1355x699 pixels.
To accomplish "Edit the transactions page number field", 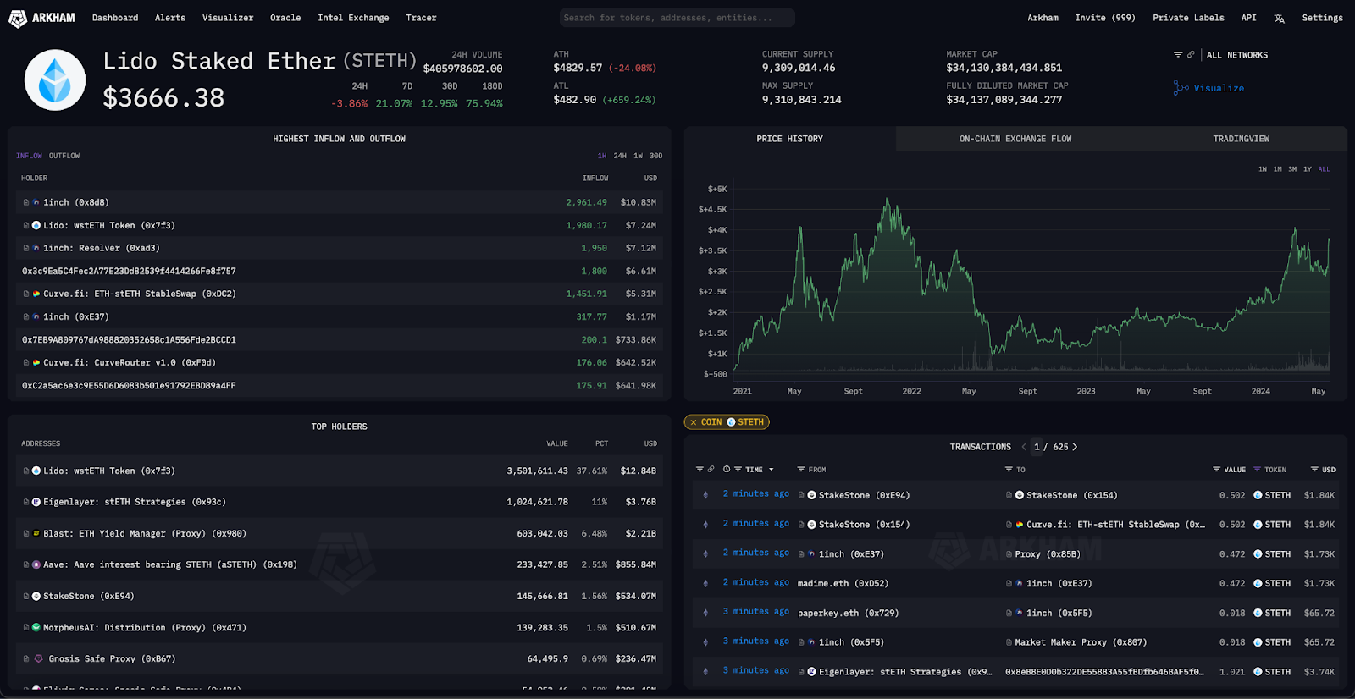I will coord(1037,447).
